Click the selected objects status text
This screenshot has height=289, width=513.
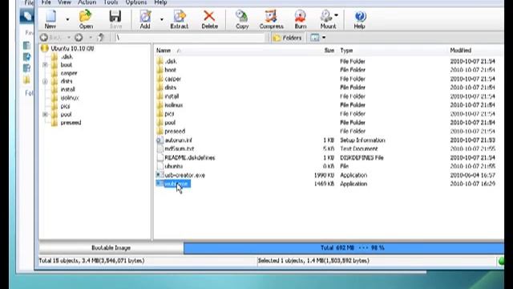[x=313, y=261]
